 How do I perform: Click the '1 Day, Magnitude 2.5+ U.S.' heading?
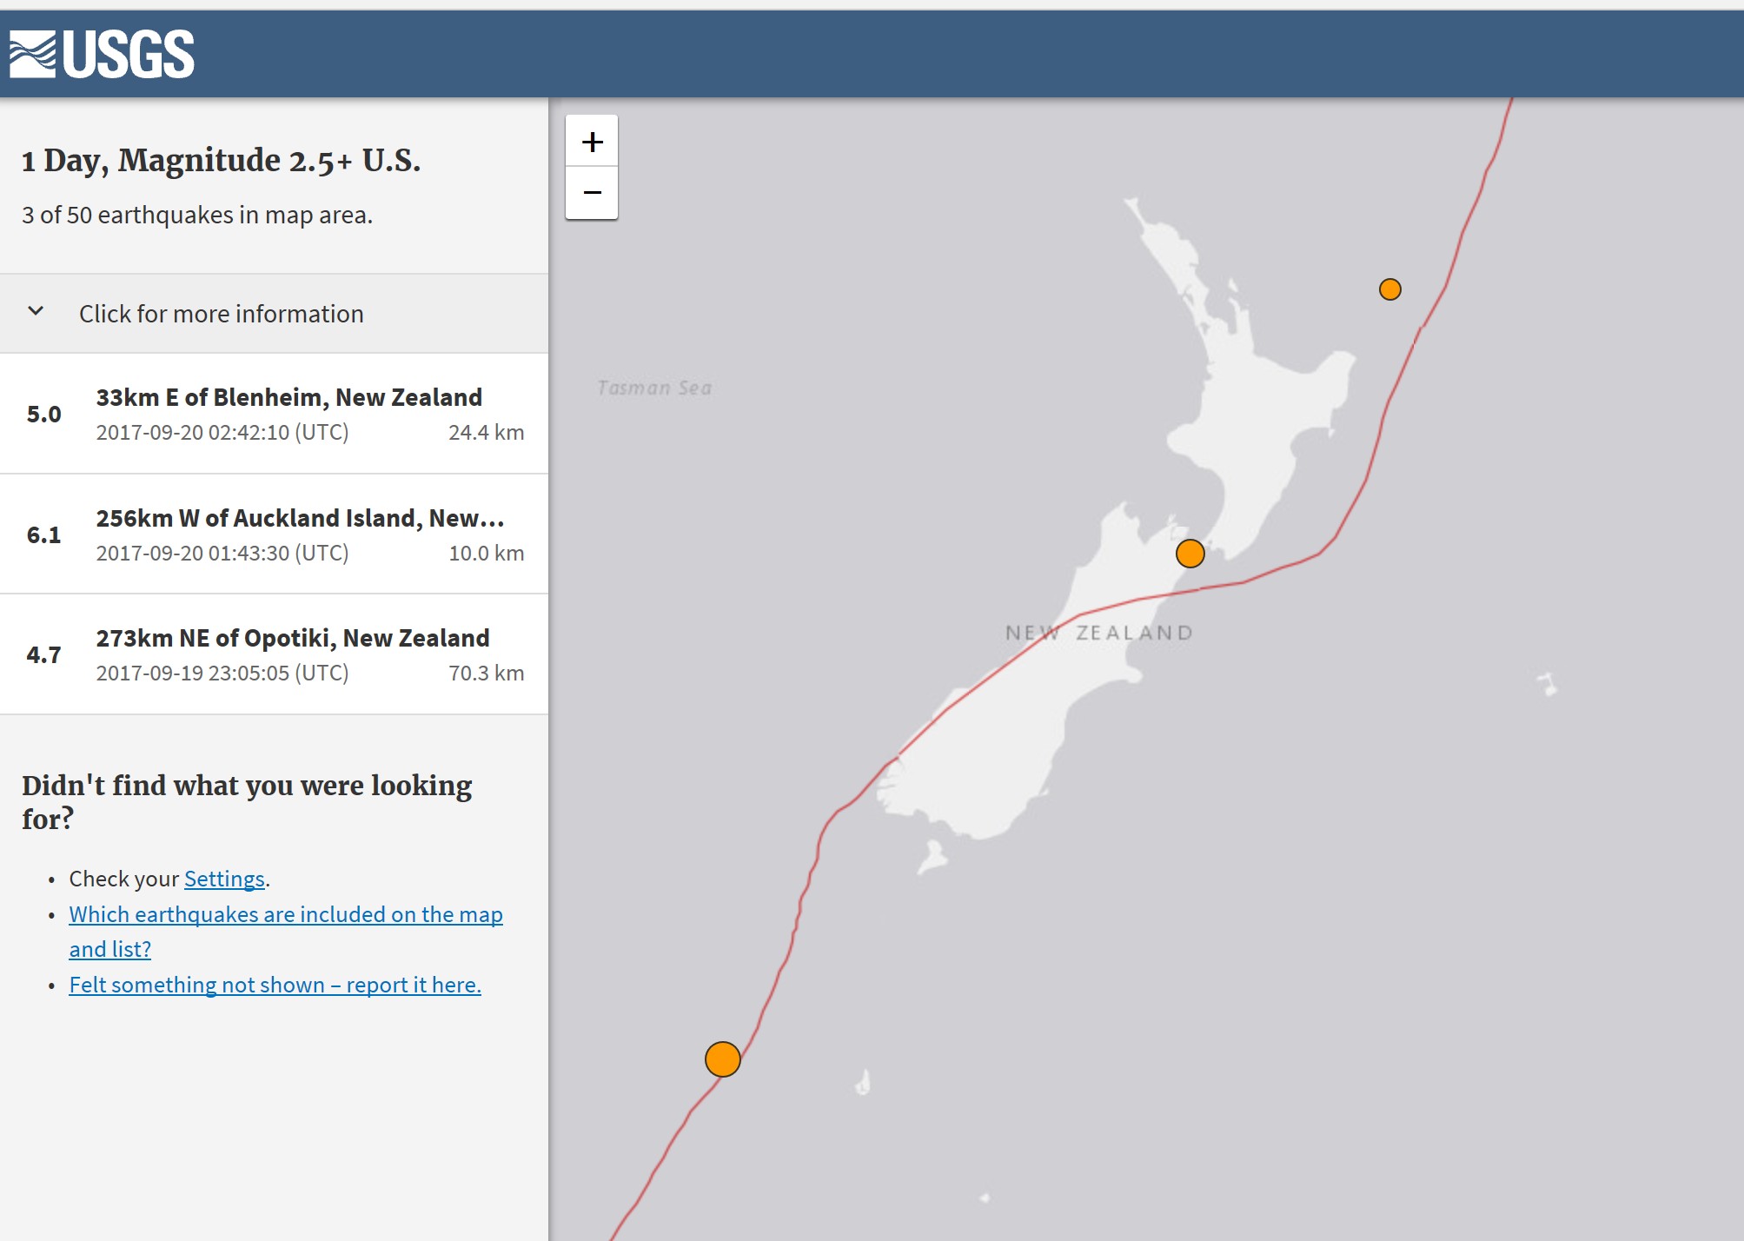(221, 161)
